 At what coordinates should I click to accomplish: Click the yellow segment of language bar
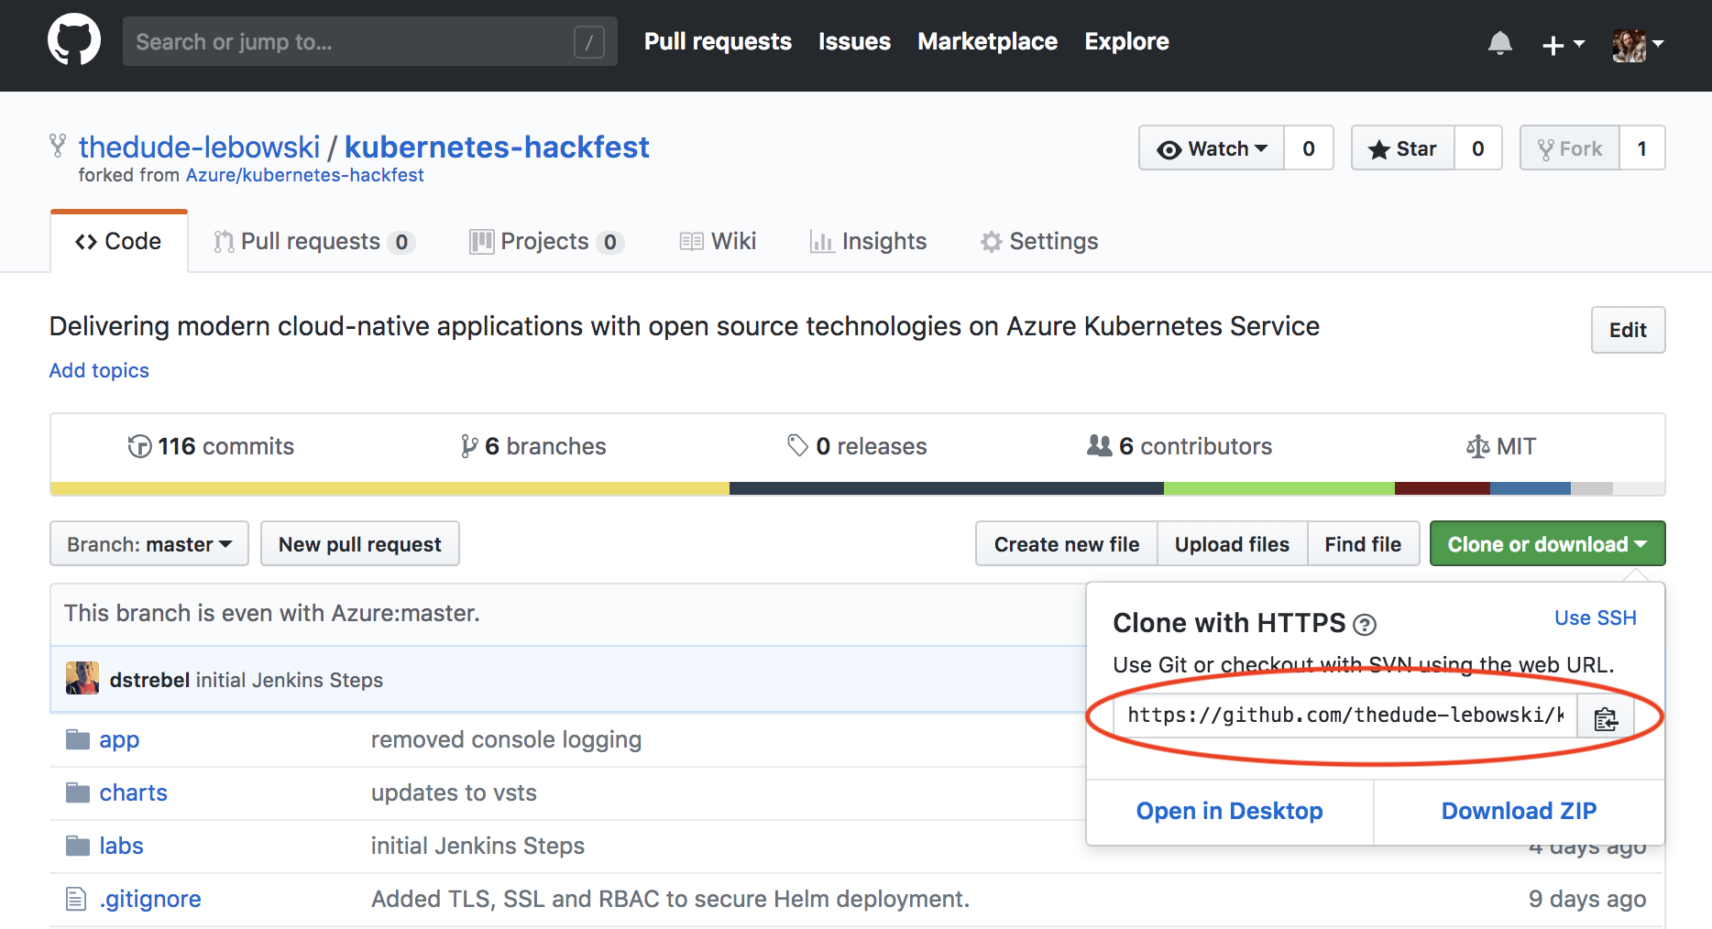click(x=390, y=488)
